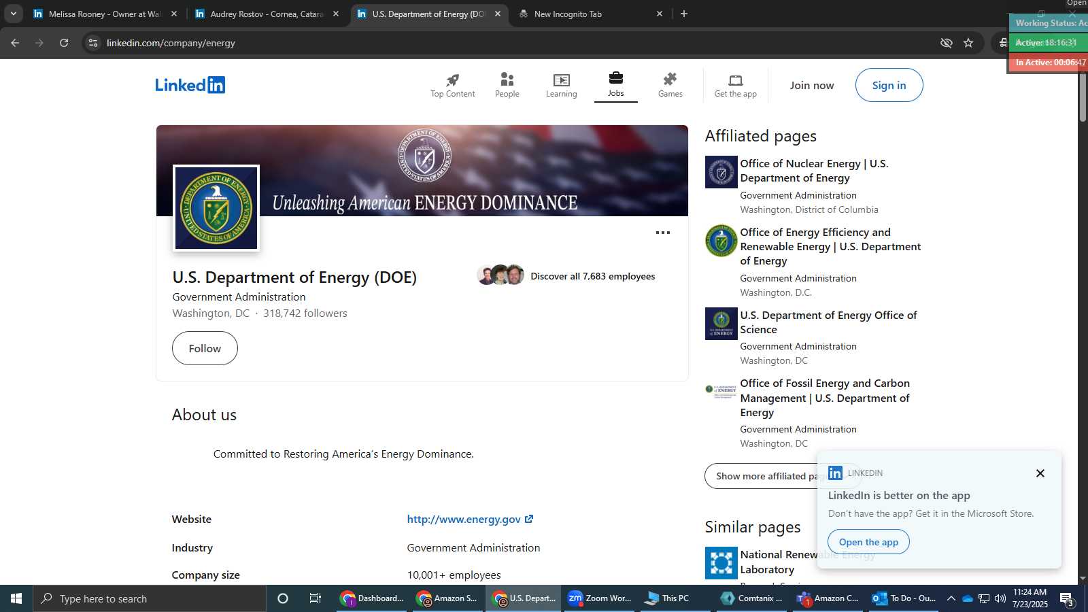Open Zoom Workplace from taskbar

600,598
